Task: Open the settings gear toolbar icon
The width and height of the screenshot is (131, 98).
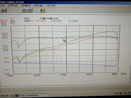Action: [x=24, y=10]
